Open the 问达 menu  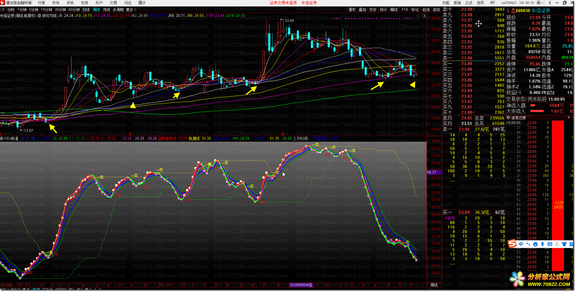(x=128, y=3)
